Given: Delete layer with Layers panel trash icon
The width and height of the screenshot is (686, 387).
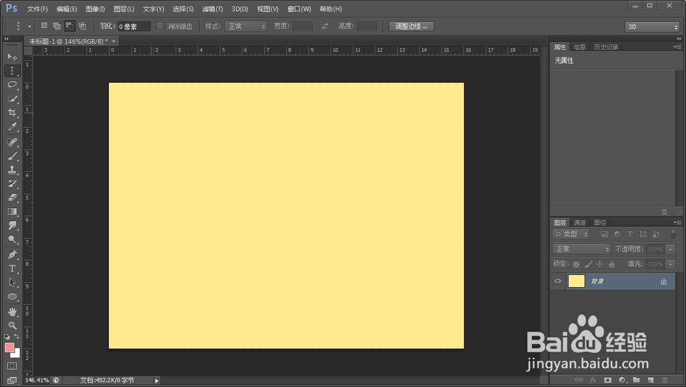Looking at the screenshot, I should click(665, 380).
